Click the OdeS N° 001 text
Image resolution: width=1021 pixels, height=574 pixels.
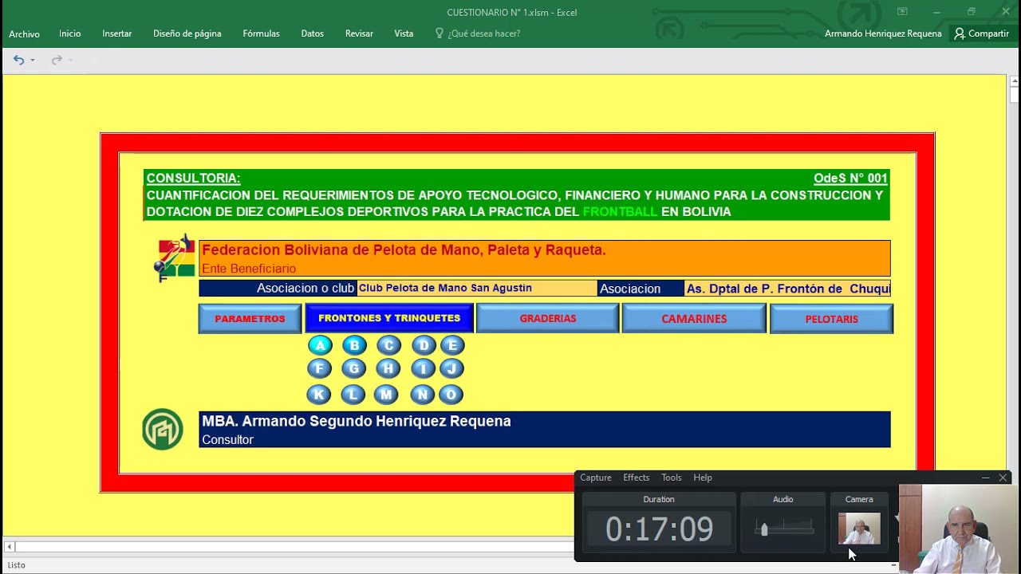(850, 179)
